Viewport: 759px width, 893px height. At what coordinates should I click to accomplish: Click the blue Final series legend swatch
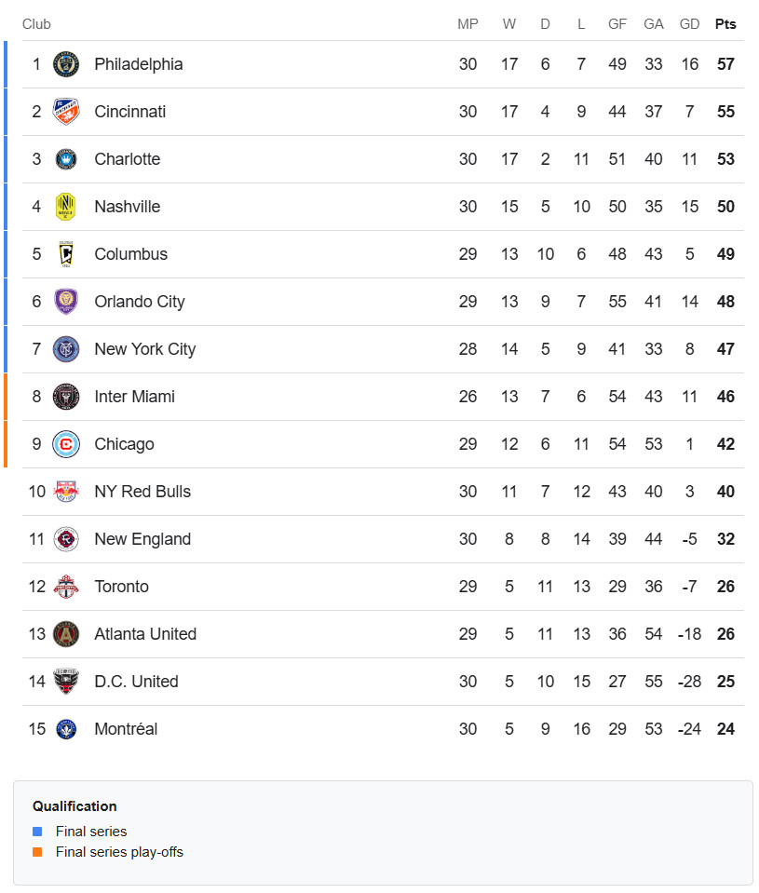click(x=37, y=832)
